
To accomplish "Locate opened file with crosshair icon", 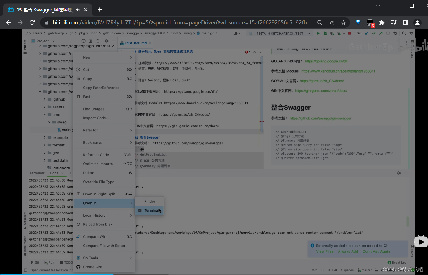I will [x=84, y=41].
